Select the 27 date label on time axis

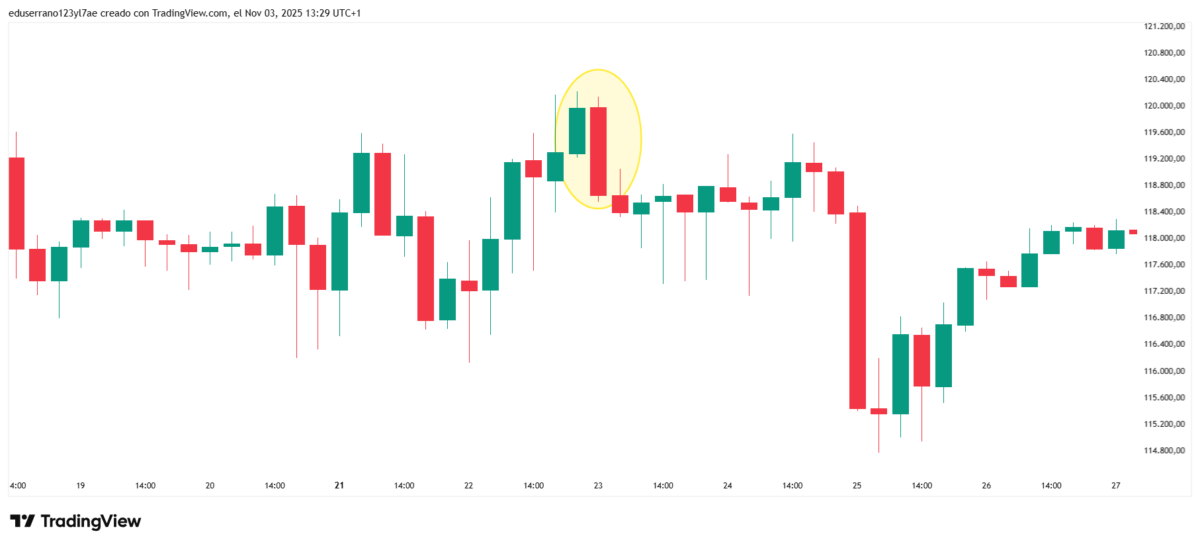1116,486
